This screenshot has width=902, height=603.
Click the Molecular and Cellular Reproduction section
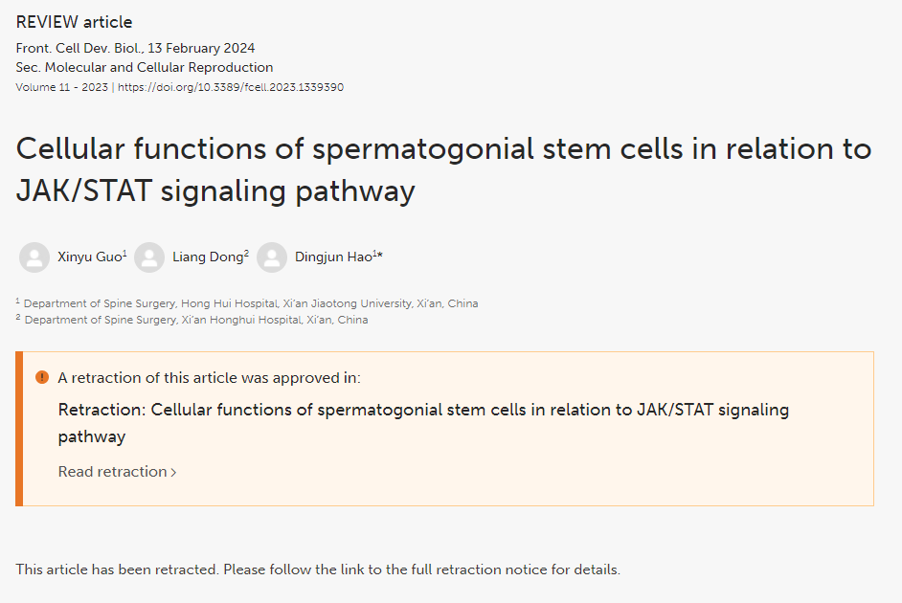(159, 67)
